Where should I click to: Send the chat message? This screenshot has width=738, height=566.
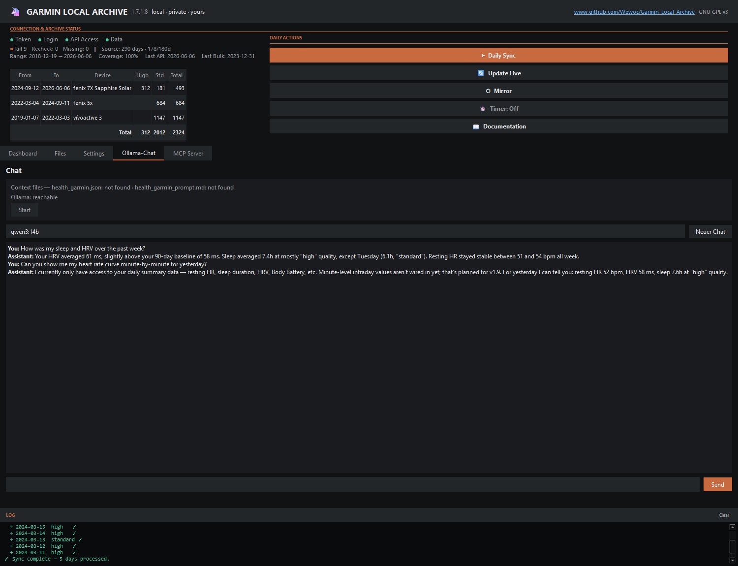[717, 484]
